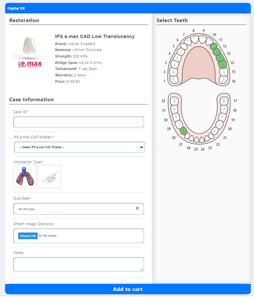Deselect the green tooth 14
This screenshot has width=254, height=297.
[222, 64]
